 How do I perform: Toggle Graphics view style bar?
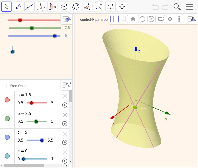[67, 19]
